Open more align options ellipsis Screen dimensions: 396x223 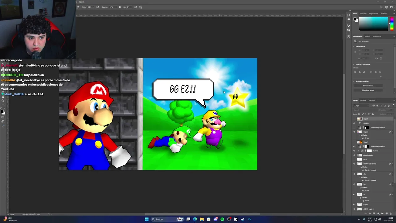[x=381, y=77]
